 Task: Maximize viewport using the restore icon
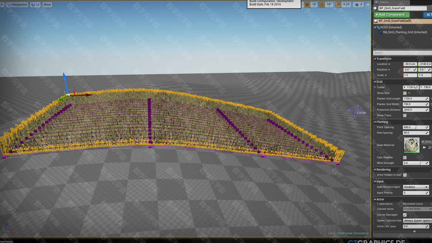[x=368, y=5]
